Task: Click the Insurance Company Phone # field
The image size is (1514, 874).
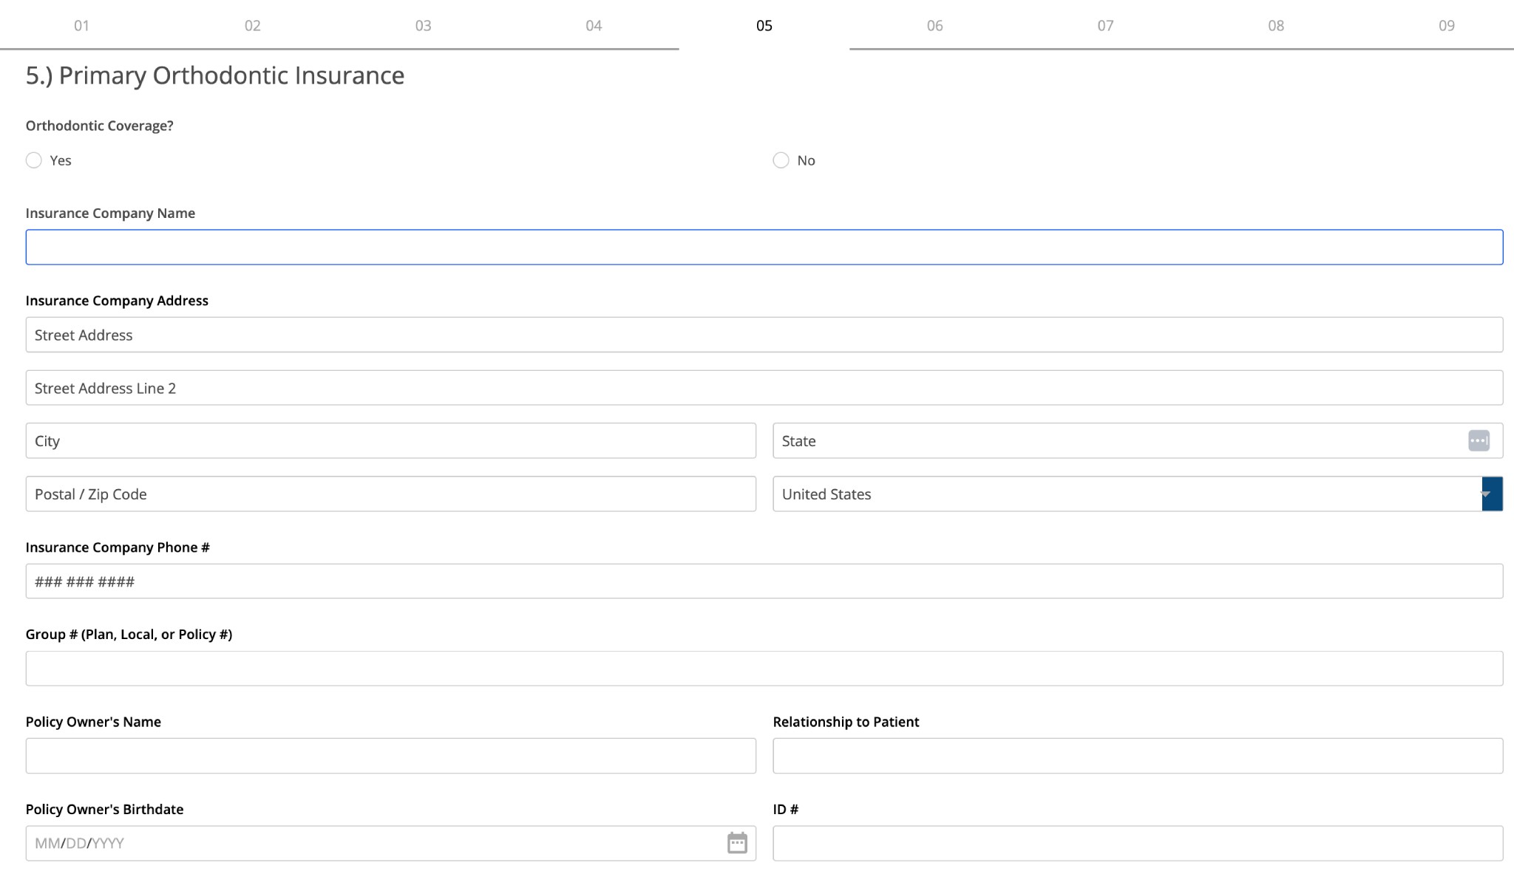Action: point(764,581)
